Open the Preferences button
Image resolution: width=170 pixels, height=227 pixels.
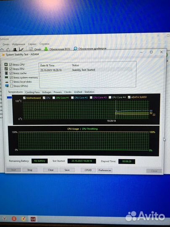click(x=105, y=170)
